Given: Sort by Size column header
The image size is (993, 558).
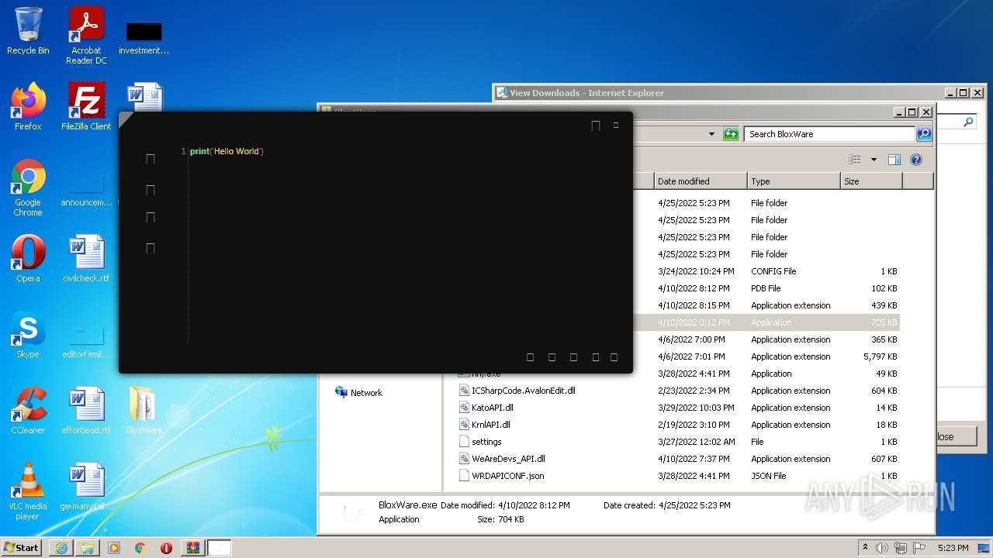Looking at the screenshot, I should pos(871,181).
